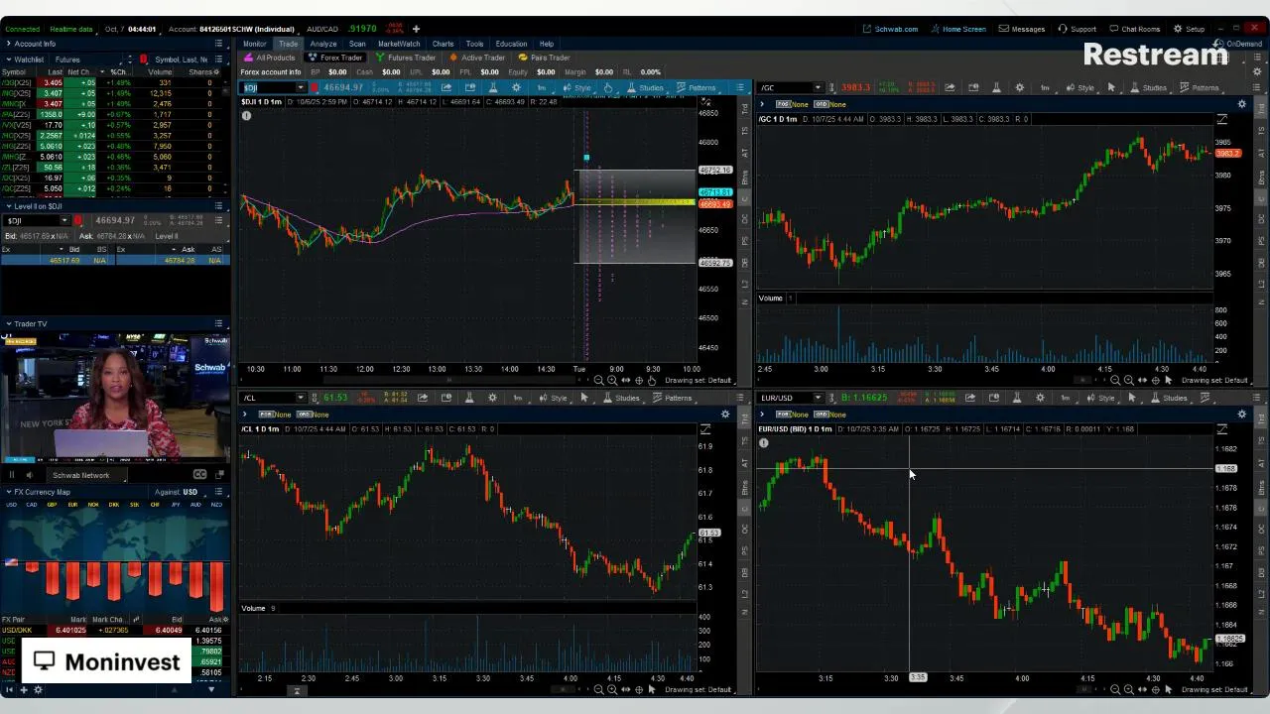Open the Tools tab
Screen dimensions: 1270x714
(x=474, y=44)
